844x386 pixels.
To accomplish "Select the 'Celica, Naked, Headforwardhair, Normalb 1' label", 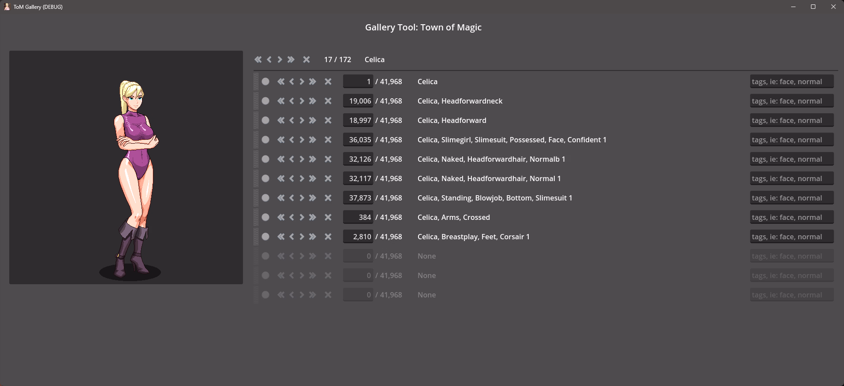I will pos(491,159).
